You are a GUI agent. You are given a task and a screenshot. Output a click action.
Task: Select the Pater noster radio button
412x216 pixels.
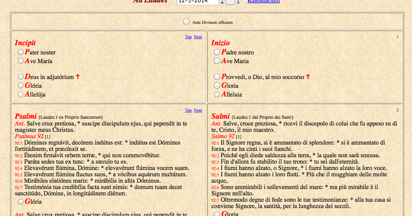coord(21,52)
